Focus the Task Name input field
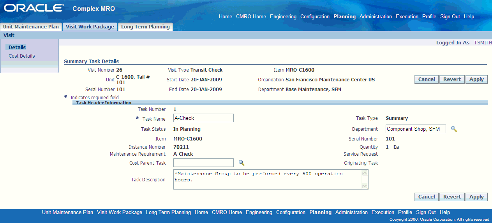This screenshot has width=492, height=223. tap(203, 118)
